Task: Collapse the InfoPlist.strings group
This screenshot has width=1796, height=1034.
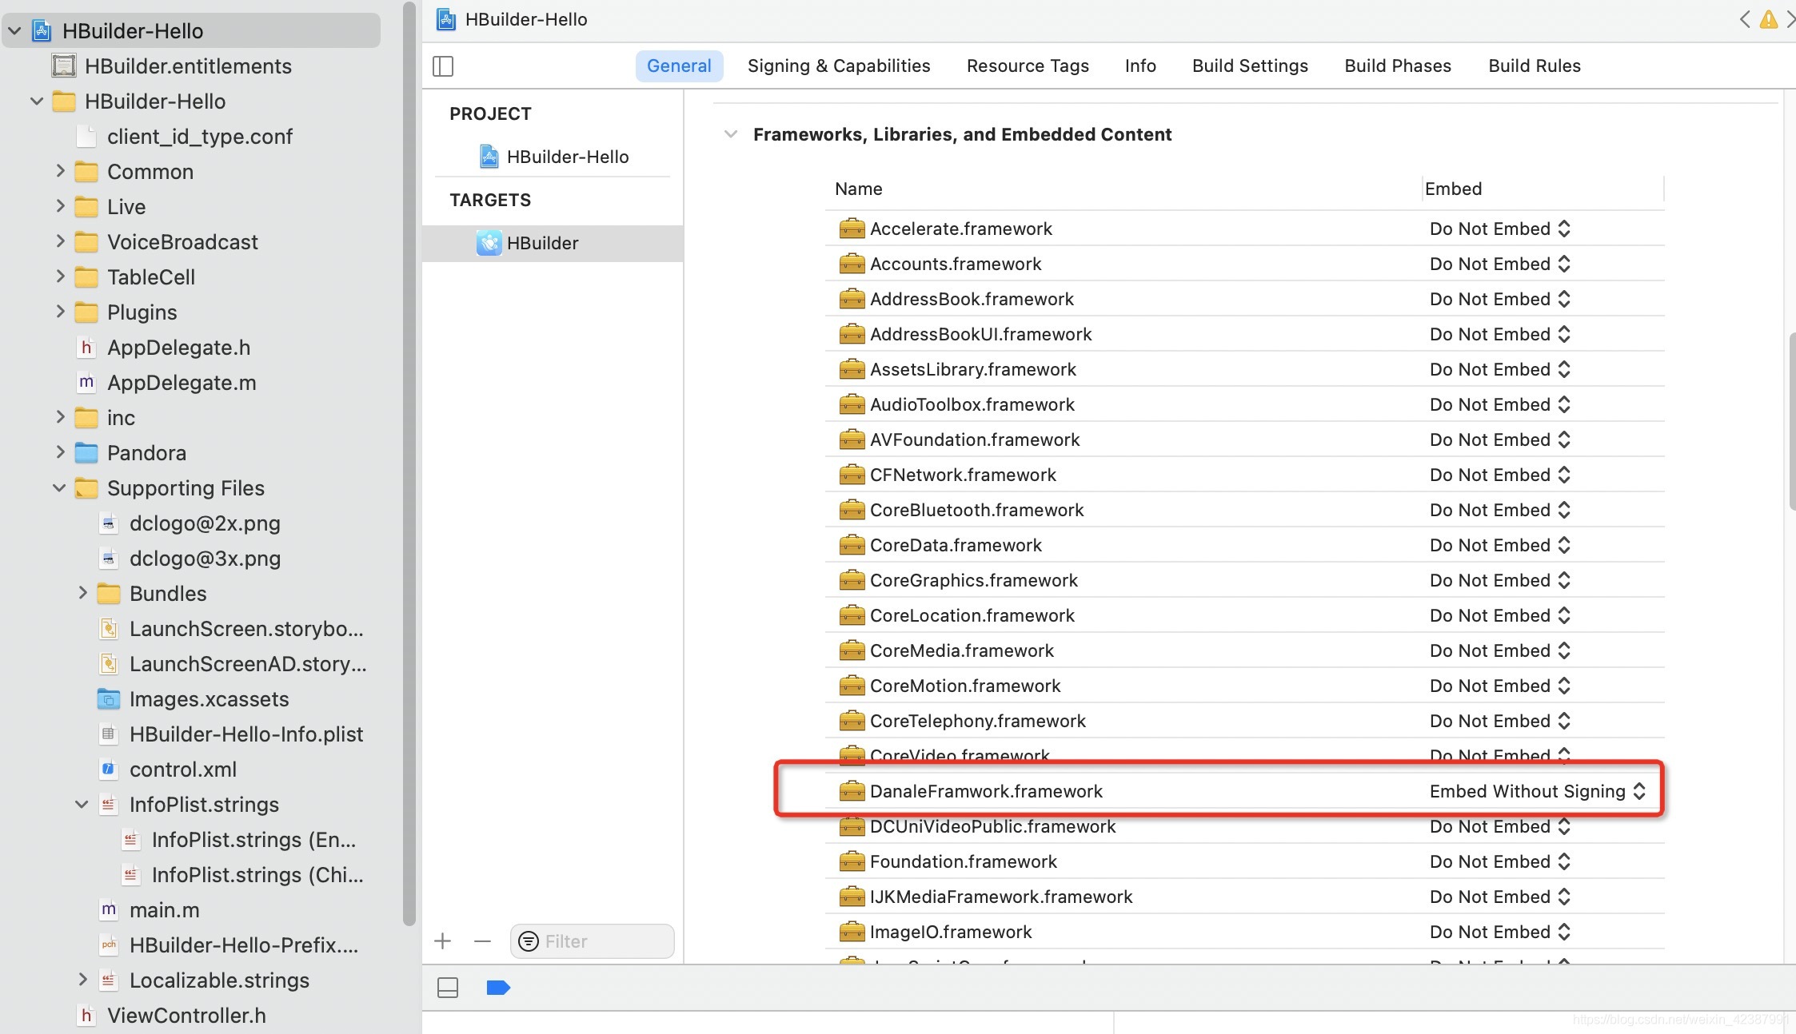Action: tap(82, 805)
